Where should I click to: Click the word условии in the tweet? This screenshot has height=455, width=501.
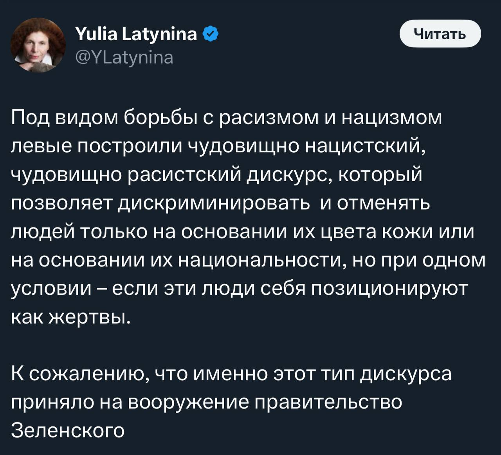(x=51, y=289)
